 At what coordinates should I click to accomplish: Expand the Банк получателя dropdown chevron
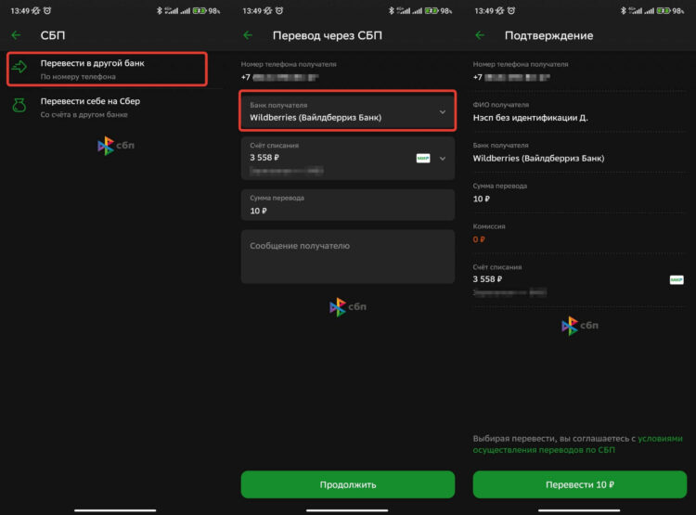443,112
